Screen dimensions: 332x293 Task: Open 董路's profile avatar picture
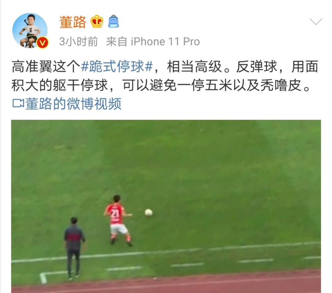[30, 30]
